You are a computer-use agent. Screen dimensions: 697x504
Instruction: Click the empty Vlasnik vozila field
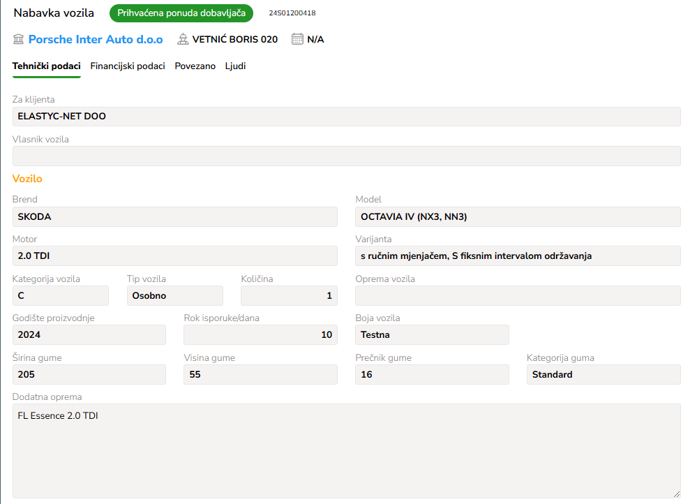[347, 156]
